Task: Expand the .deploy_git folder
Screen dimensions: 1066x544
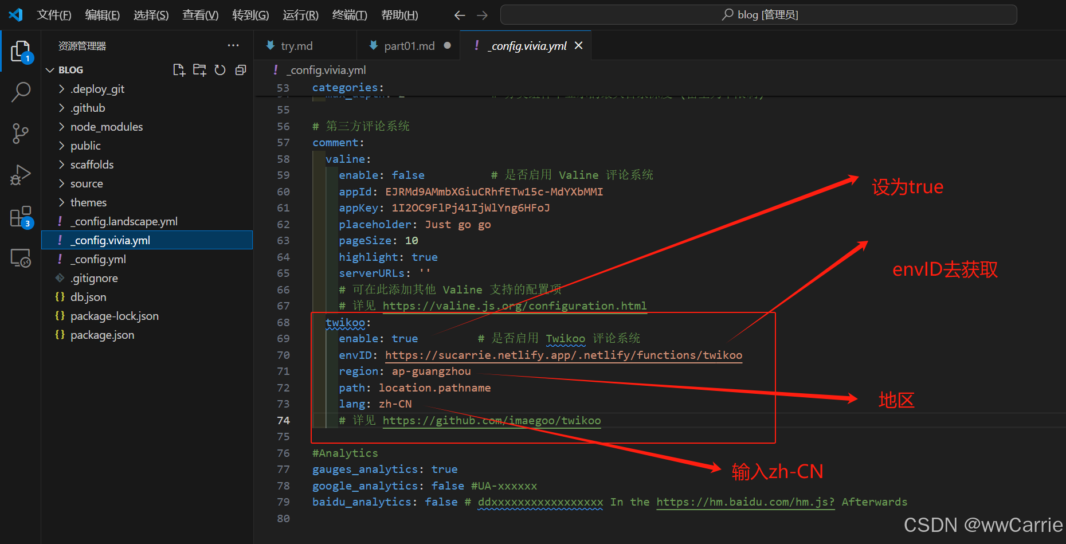Action: tap(147, 89)
